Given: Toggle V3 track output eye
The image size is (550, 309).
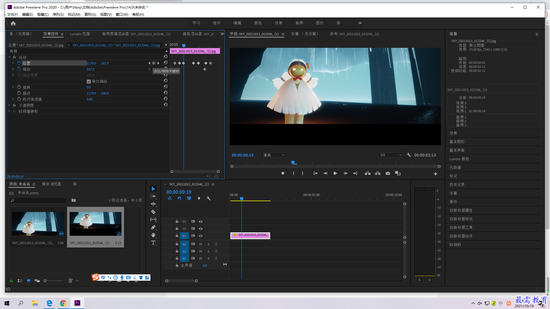Looking at the screenshot, I should [201, 221].
